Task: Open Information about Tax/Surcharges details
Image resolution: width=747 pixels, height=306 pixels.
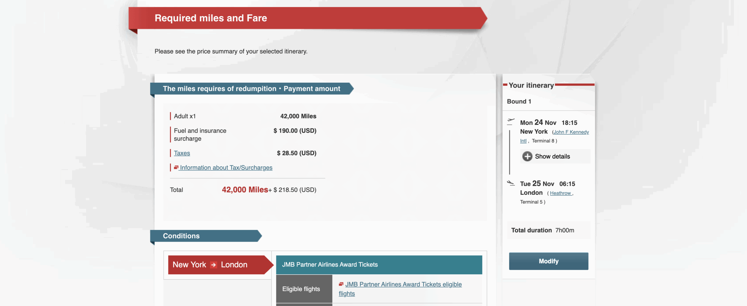Action: coord(226,167)
